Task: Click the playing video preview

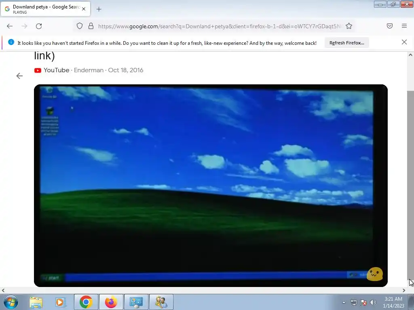Action: 211,186
